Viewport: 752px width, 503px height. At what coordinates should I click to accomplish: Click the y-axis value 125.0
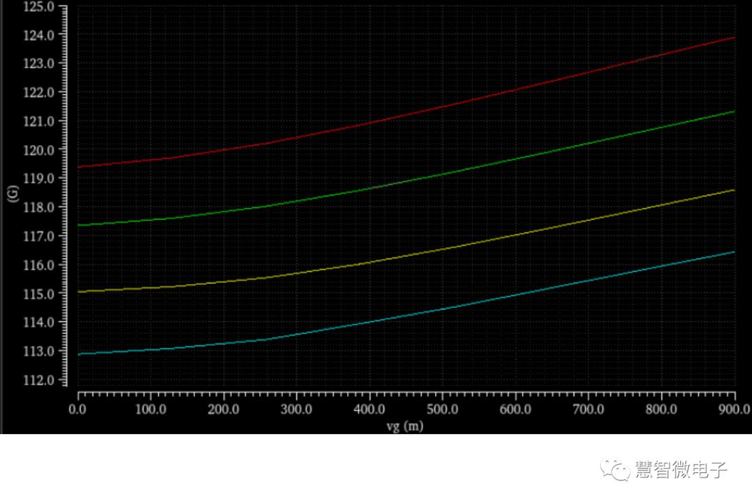39,7
